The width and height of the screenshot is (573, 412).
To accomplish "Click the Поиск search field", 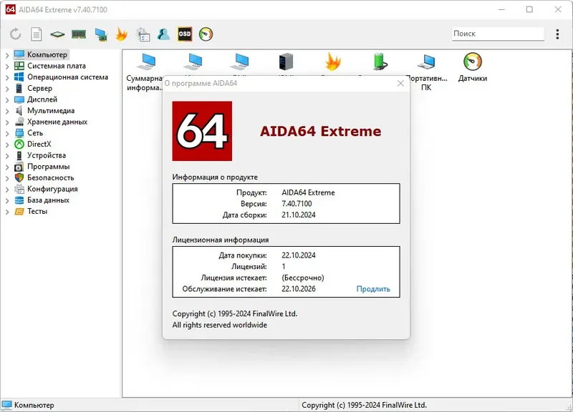I will point(498,34).
